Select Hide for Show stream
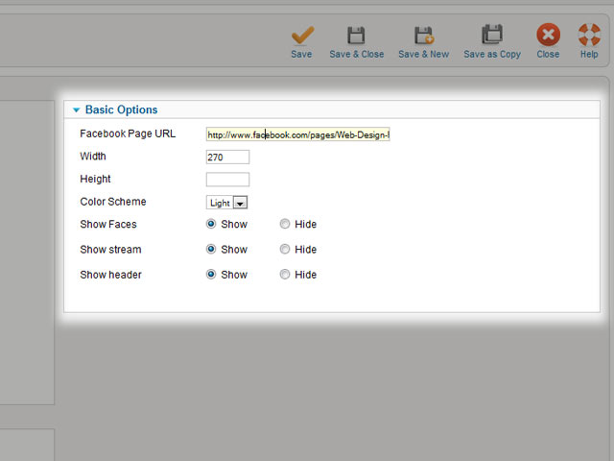614x461 pixels. pyautogui.click(x=285, y=249)
